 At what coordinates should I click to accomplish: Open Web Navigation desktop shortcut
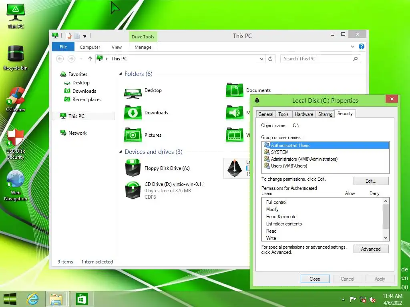click(16, 185)
